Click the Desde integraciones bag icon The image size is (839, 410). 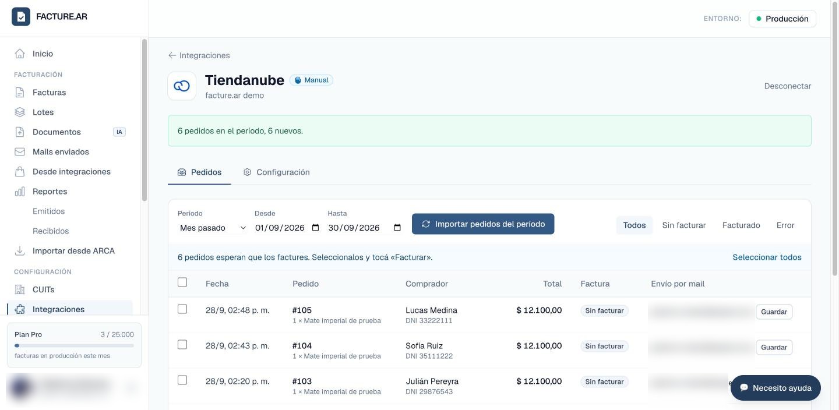tap(20, 172)
